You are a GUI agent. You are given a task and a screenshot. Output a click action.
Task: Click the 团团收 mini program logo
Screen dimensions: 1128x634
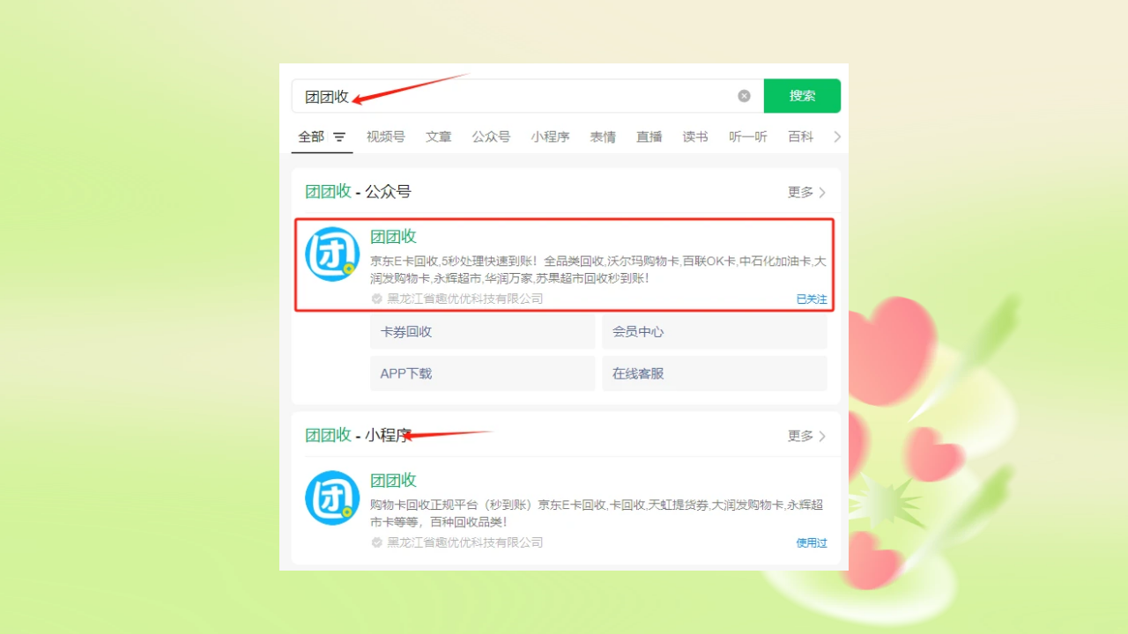coord(332,498)
